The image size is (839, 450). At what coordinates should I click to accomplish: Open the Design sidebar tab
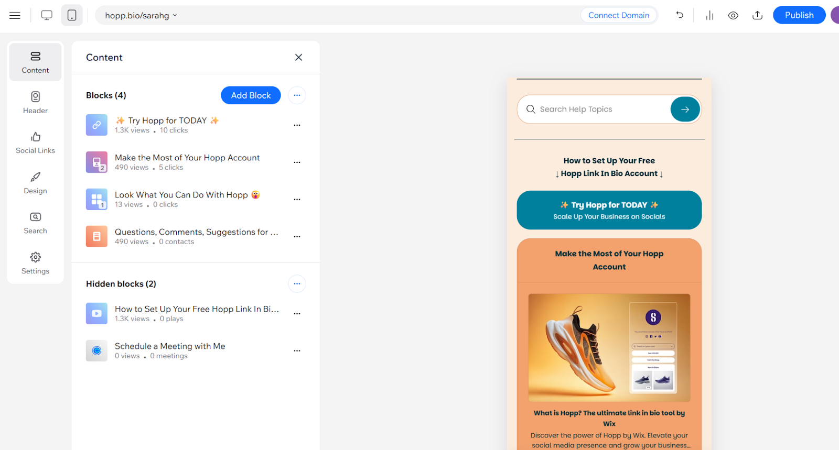[x=35, y=183]
